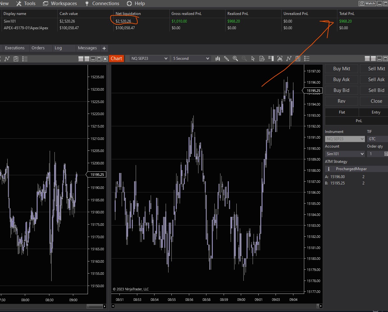Select the drawing tools pencil icon
Image resolution: width=388 pixels, height=312 pixels.
point(226,59)
